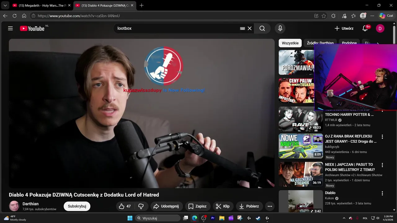Open three-dot menu for OJ Z RANA video

(x=382, y=137)
